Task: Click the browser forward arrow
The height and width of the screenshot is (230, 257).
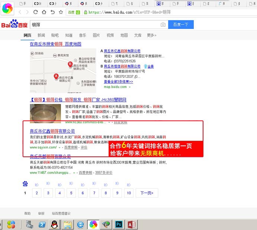Action: pyautogui.click(x=28, y=12)
